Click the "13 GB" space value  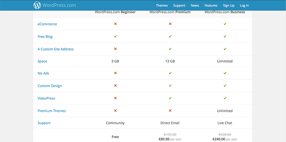(170, 61)
